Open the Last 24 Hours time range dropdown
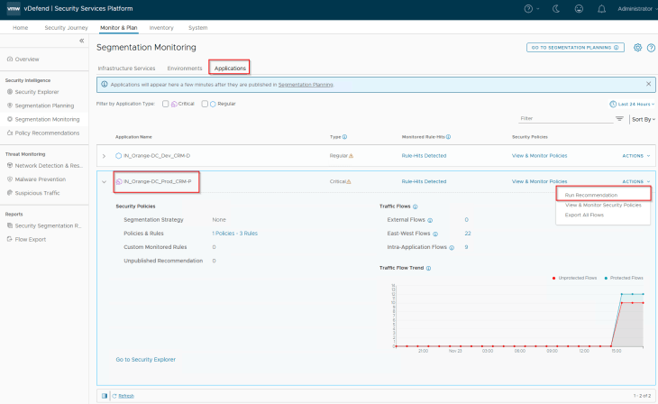This screenshot has height=404, width=658. (x=631, y=104)
